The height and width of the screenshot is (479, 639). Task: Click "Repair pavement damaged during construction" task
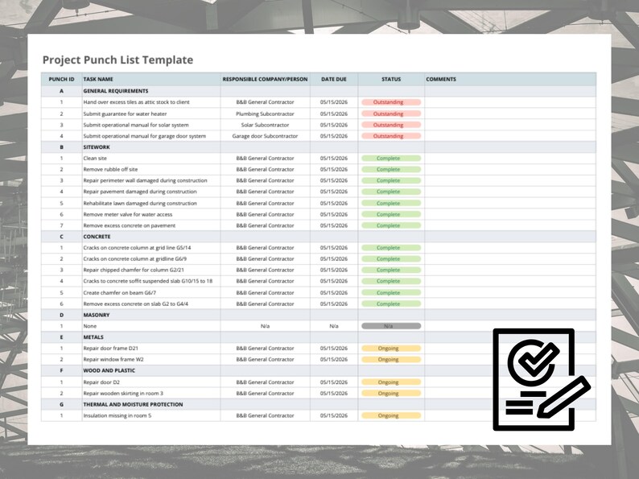click(x=140, y=191)
